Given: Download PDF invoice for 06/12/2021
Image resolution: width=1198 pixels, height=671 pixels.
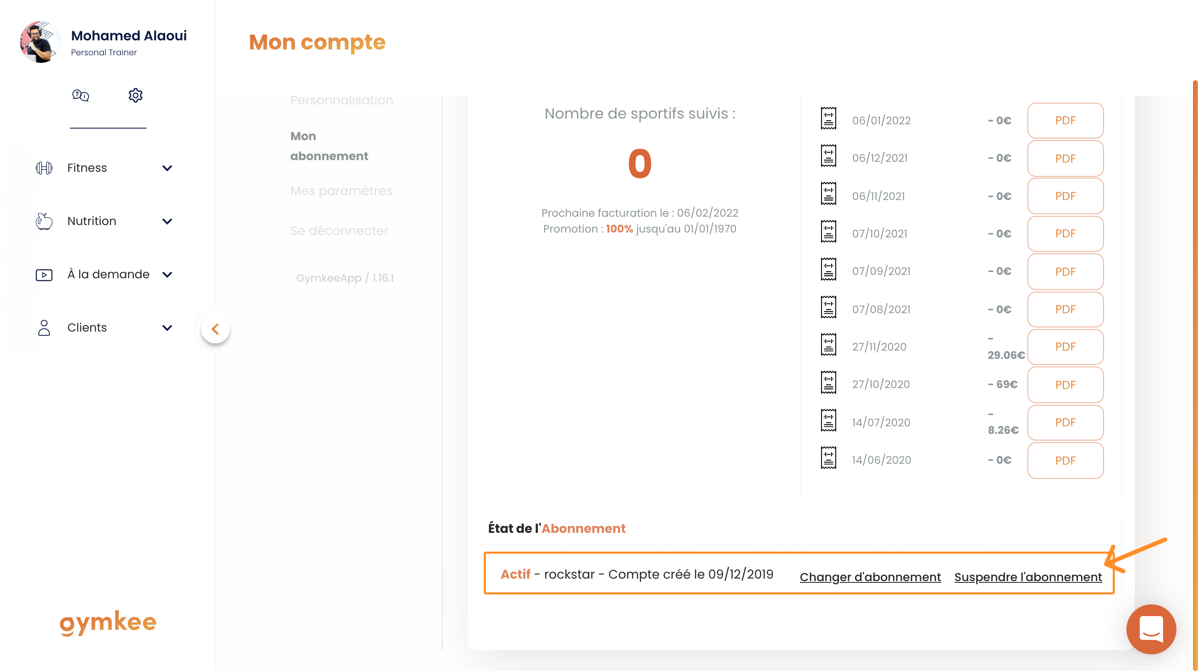Looking at the screenshot, I should [1065, 158].
